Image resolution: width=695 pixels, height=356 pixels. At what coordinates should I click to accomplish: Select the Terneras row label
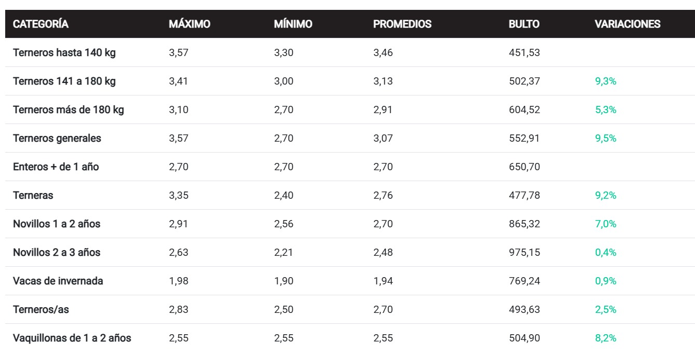coord(33,196)
